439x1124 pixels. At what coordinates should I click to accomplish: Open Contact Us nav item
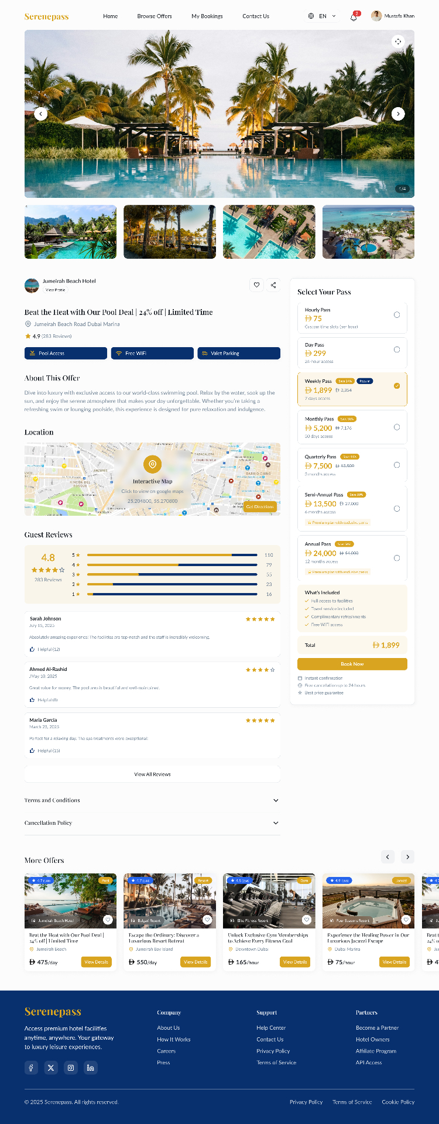point(256,16)
